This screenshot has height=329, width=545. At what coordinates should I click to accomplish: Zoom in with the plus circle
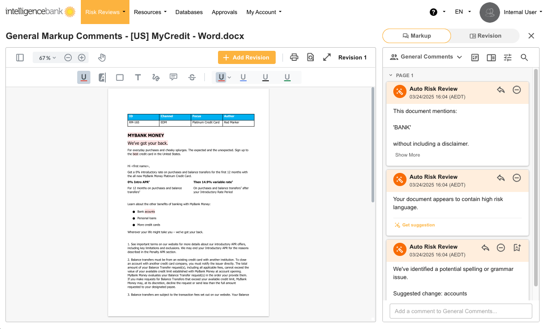click(x=82, y=58)
